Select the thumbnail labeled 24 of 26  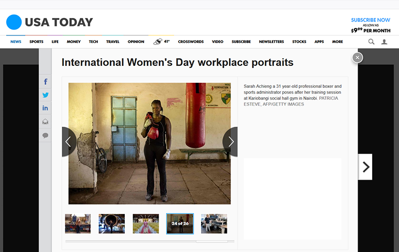[x=180, y=224]
